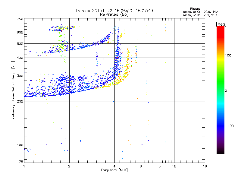Viewport: 241px width, 181px height.
Task: Click the plot title 'Tromsø 20151122 16:06:00-16:07:43'
Action: 114,11
